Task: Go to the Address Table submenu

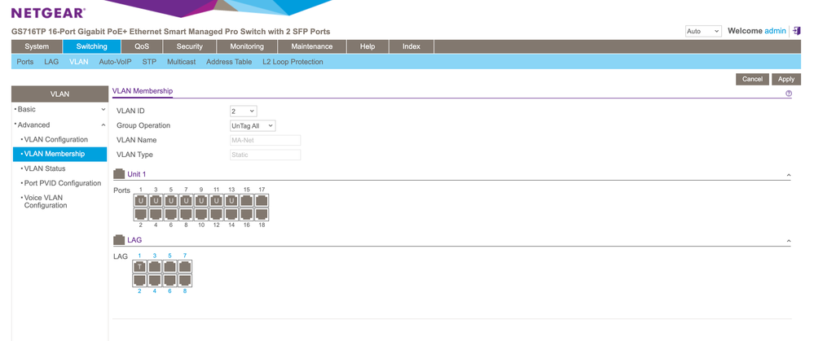Action: [229, 62]
